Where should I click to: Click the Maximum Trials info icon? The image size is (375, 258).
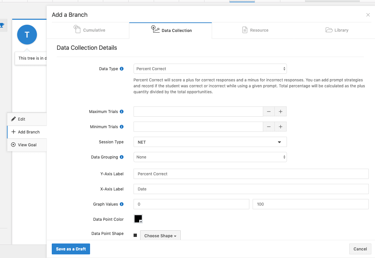[122, 112]
